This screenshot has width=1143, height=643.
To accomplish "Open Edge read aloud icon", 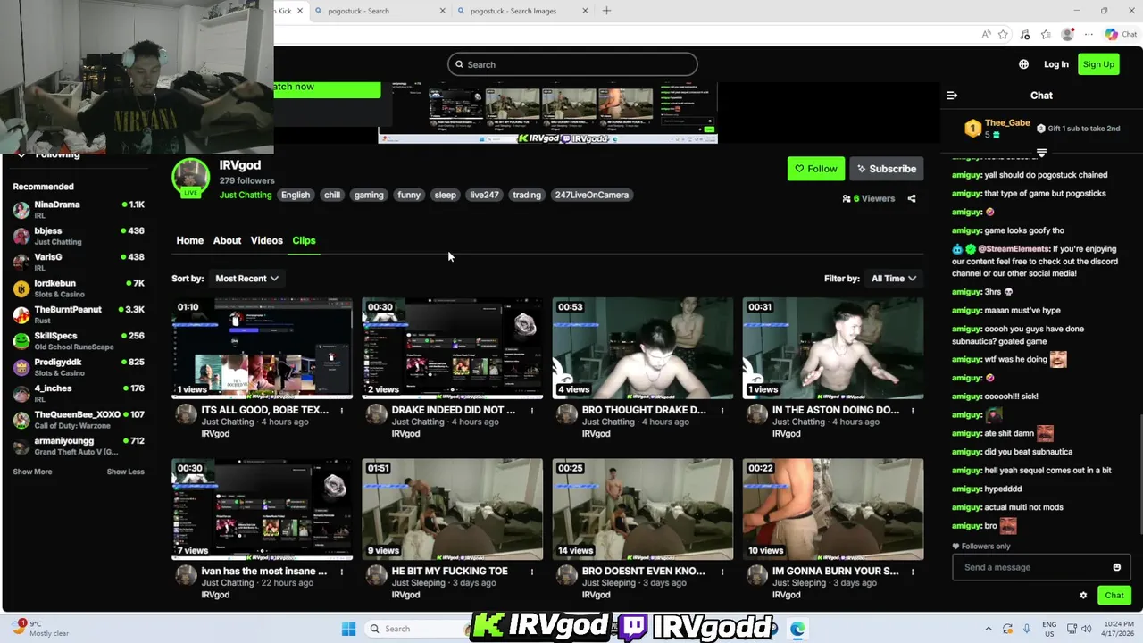I will [x=986, y=35].
